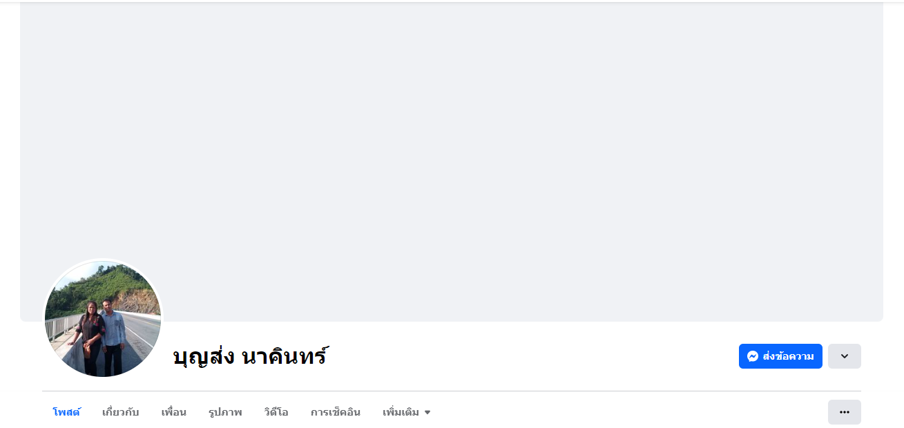The width and height of the screenshot is (904, 428).
Task: Click the Messenger icon in send message button
Action: pos(753,356)
